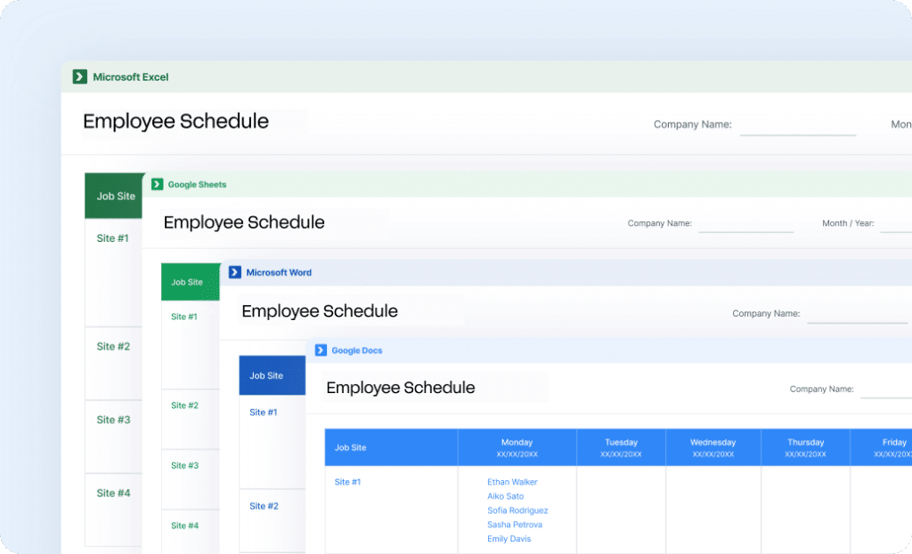
Task: Click the Job Site header in Google Sheets
Action: click(x=191, y=282)
